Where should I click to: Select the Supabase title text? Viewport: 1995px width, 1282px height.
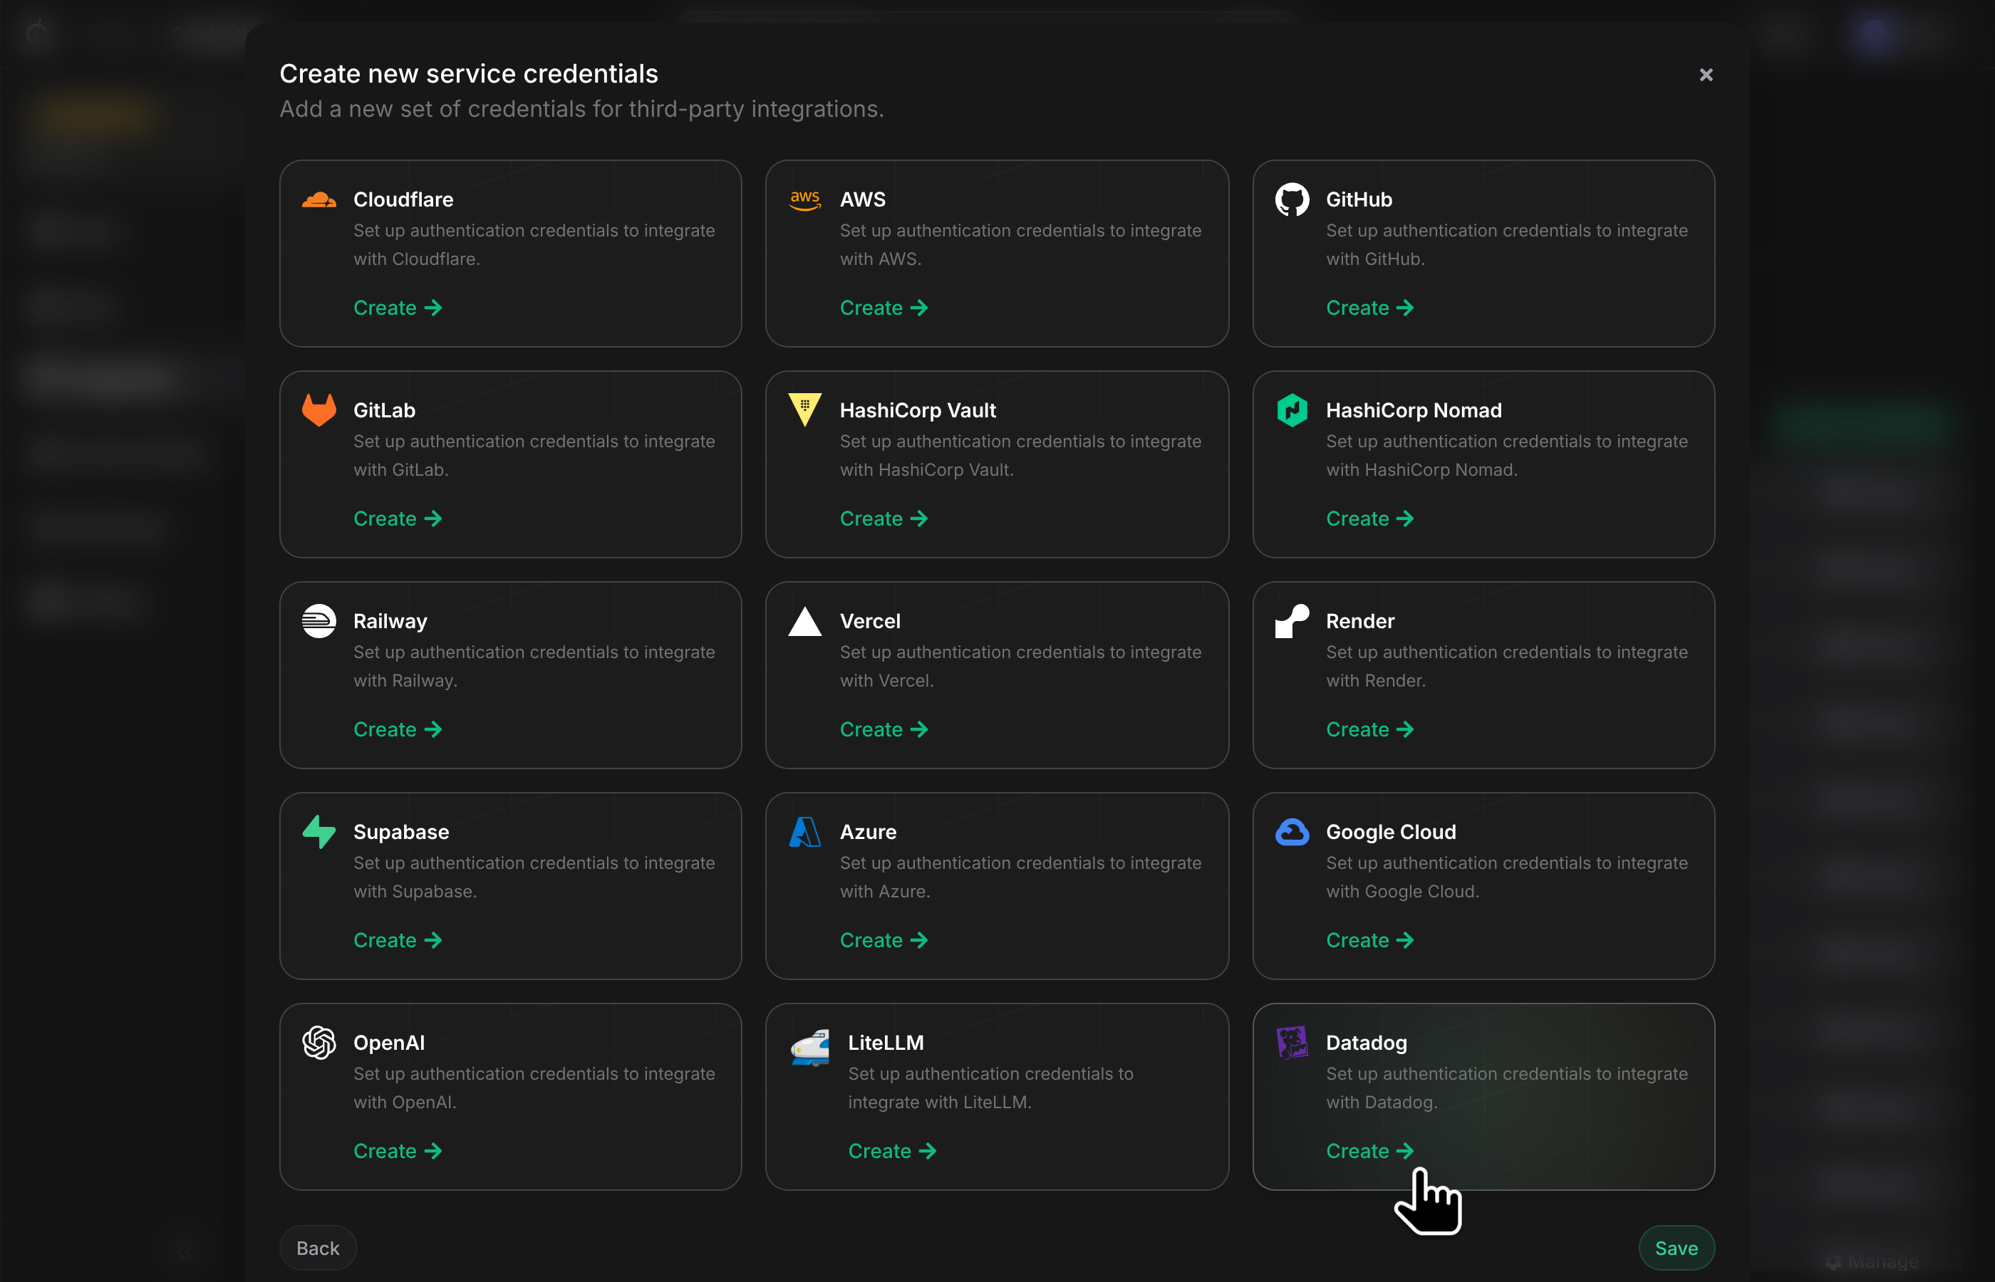coord(401,832)
